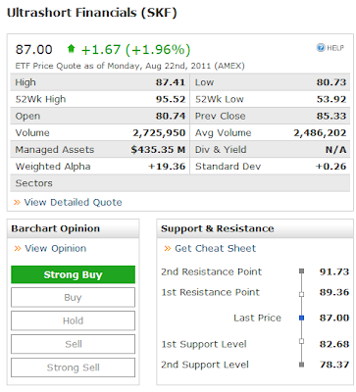The height and width of the screenshot is (392, 356).
Task: Open the Get Cheat Sheet link
Action: click(x=215, y=249)
